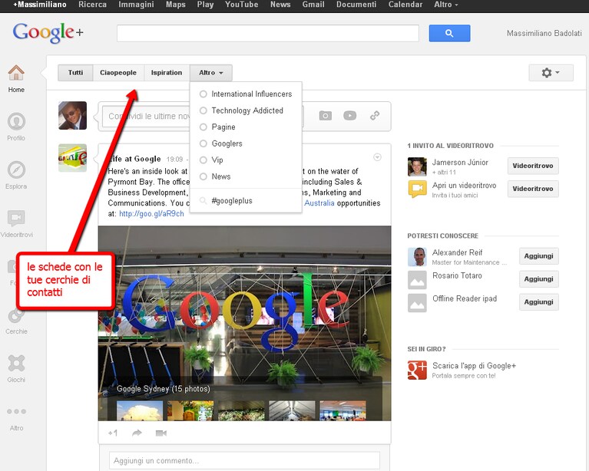
Task: Start a hangout with camcorder icon under post
Action: (161, 433)
